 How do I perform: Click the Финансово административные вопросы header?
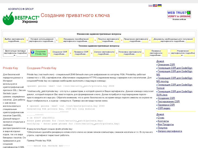pos(99,34)
